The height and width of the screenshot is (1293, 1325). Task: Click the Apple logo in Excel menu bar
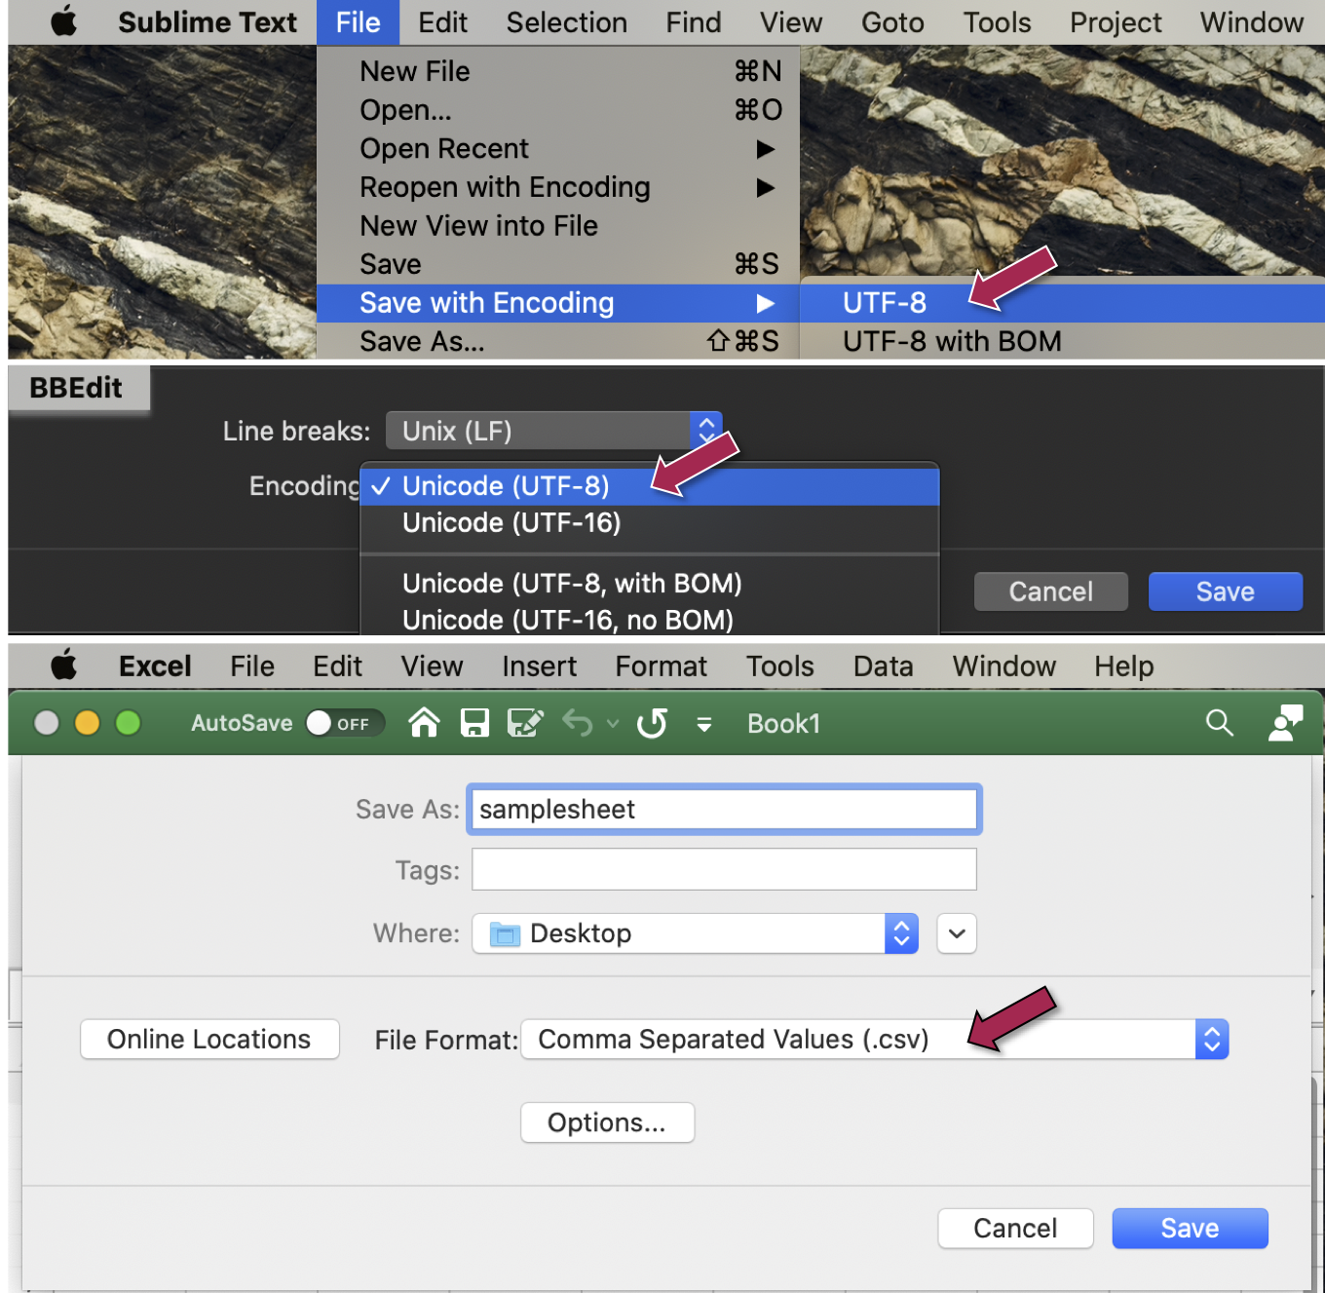[x=64, y=666]
